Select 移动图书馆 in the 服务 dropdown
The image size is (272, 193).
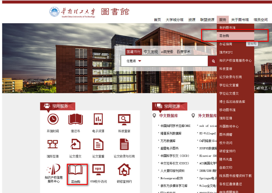(x=236, y=110)
